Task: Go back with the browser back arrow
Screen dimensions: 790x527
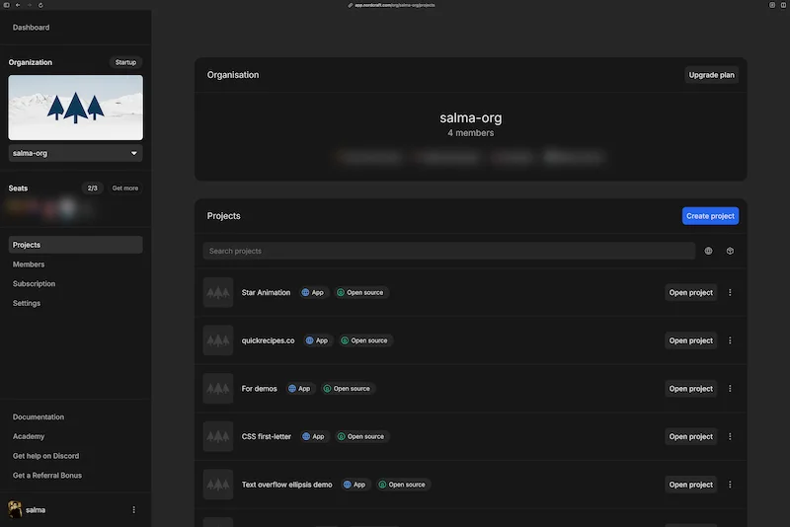Action: pos(18,5)
